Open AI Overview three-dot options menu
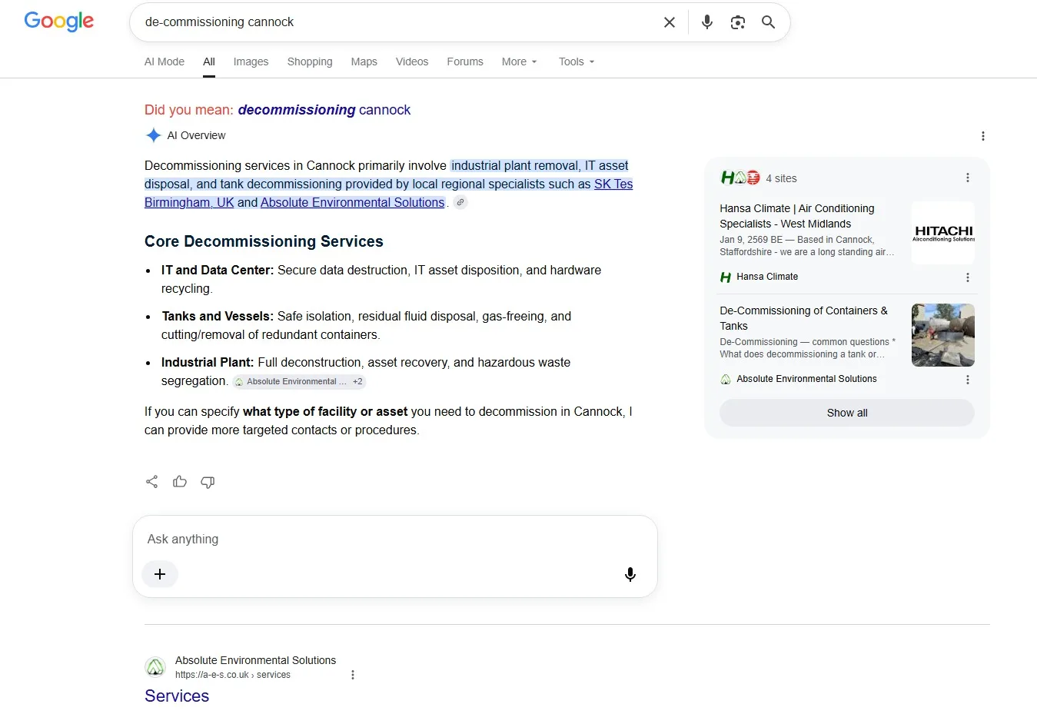Screen dimensions: 1037x714 (x=982, y=136)
